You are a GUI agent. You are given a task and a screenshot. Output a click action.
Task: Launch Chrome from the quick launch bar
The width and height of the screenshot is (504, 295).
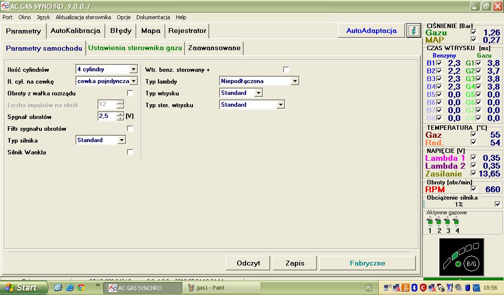81,288
